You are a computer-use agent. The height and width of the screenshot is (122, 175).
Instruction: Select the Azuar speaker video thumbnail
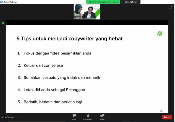coord(87,12)
